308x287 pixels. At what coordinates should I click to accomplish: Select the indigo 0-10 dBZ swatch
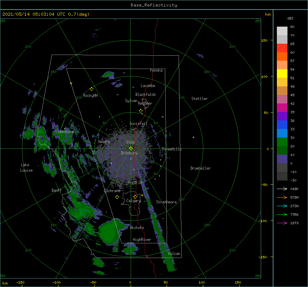282,159
